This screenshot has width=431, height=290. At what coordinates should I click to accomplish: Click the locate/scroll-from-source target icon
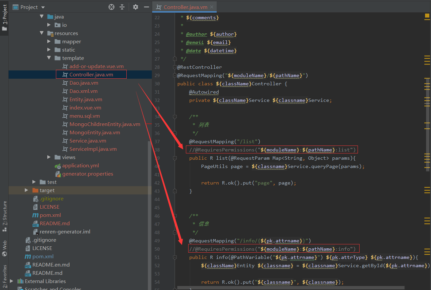pyautogui.click(x=111, y=7)
